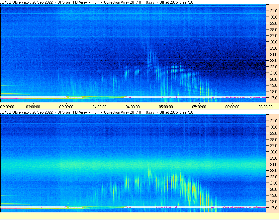Viewport: 279px width, 220px height.
Task: Select the 19.0 label on upper spectrogram axis
Action: tap(274, 85)
